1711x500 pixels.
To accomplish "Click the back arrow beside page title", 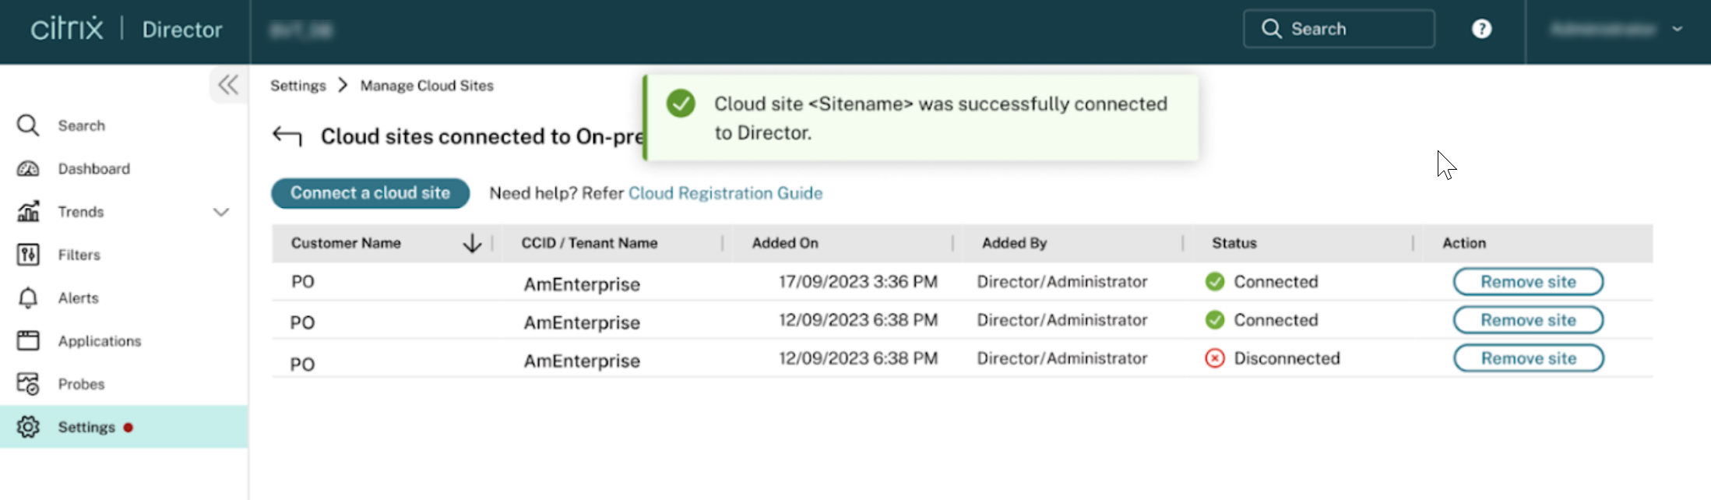I will [x=287, y=136].
